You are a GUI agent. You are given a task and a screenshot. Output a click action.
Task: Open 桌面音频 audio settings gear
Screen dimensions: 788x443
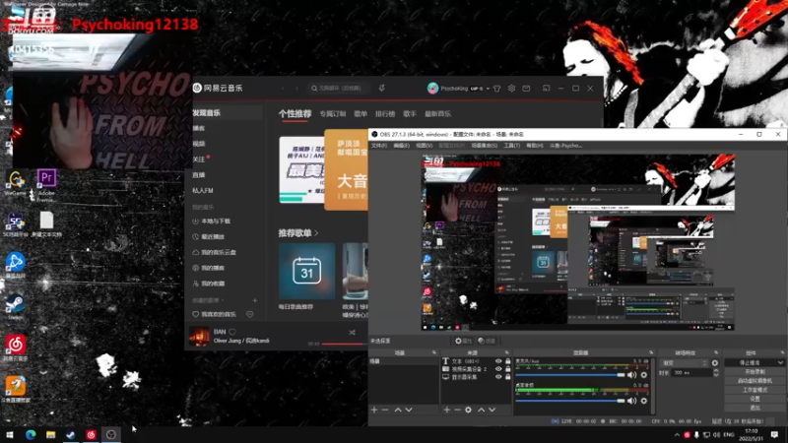pyautogui.click(x=644, y=401)
